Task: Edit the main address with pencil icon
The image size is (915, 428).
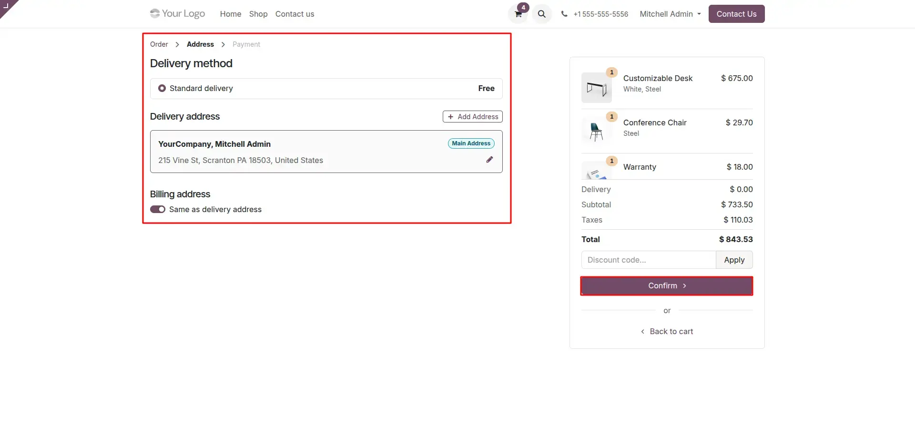Action: click(x=489, y=160)
